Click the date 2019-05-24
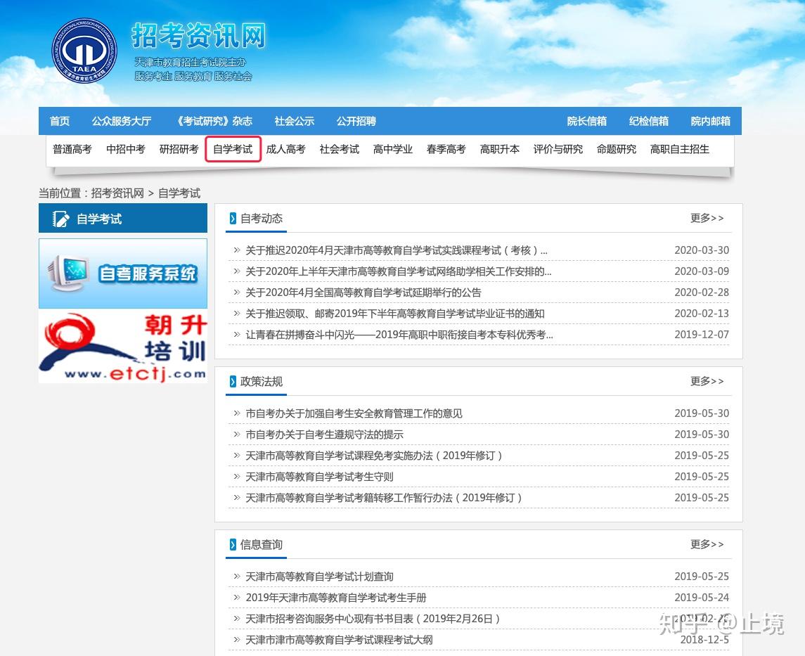 point(701,598)
